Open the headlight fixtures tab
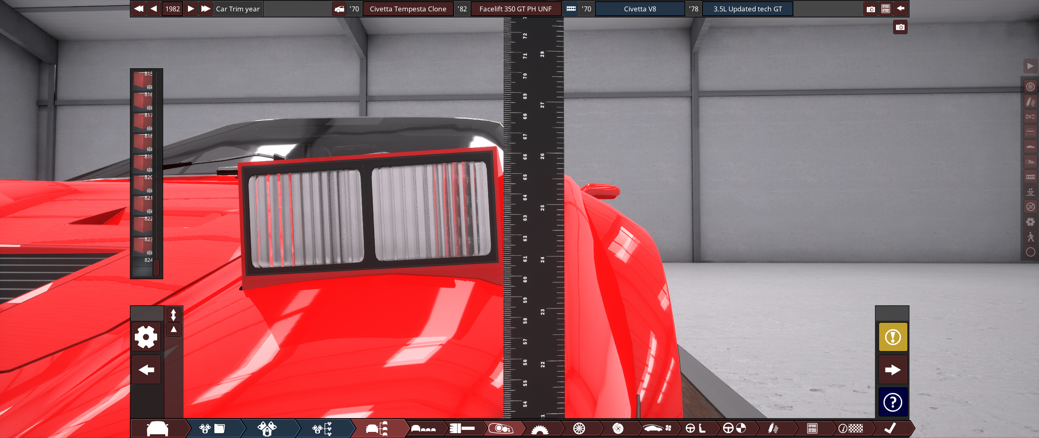1039x438 pixels. click(x=501, y=428)
